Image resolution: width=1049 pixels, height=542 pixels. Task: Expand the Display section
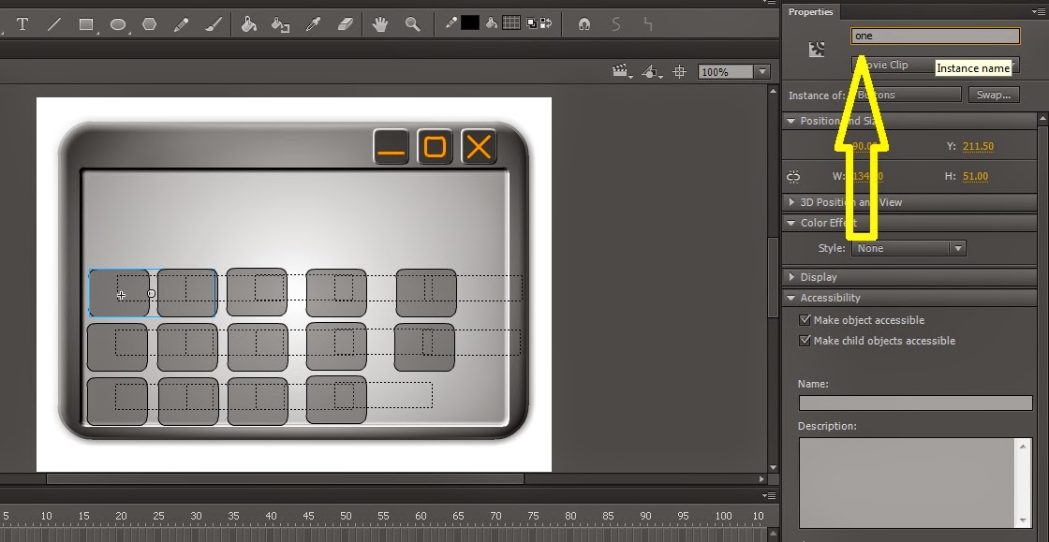pos(791,277)
